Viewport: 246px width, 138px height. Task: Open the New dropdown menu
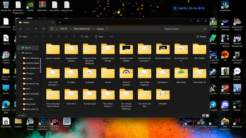click(24, 36)
